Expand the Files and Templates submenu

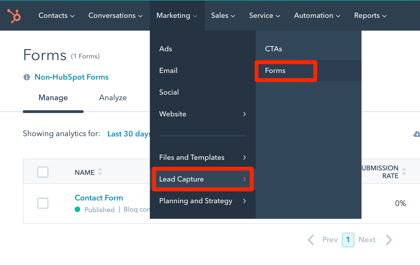[203, 157]
